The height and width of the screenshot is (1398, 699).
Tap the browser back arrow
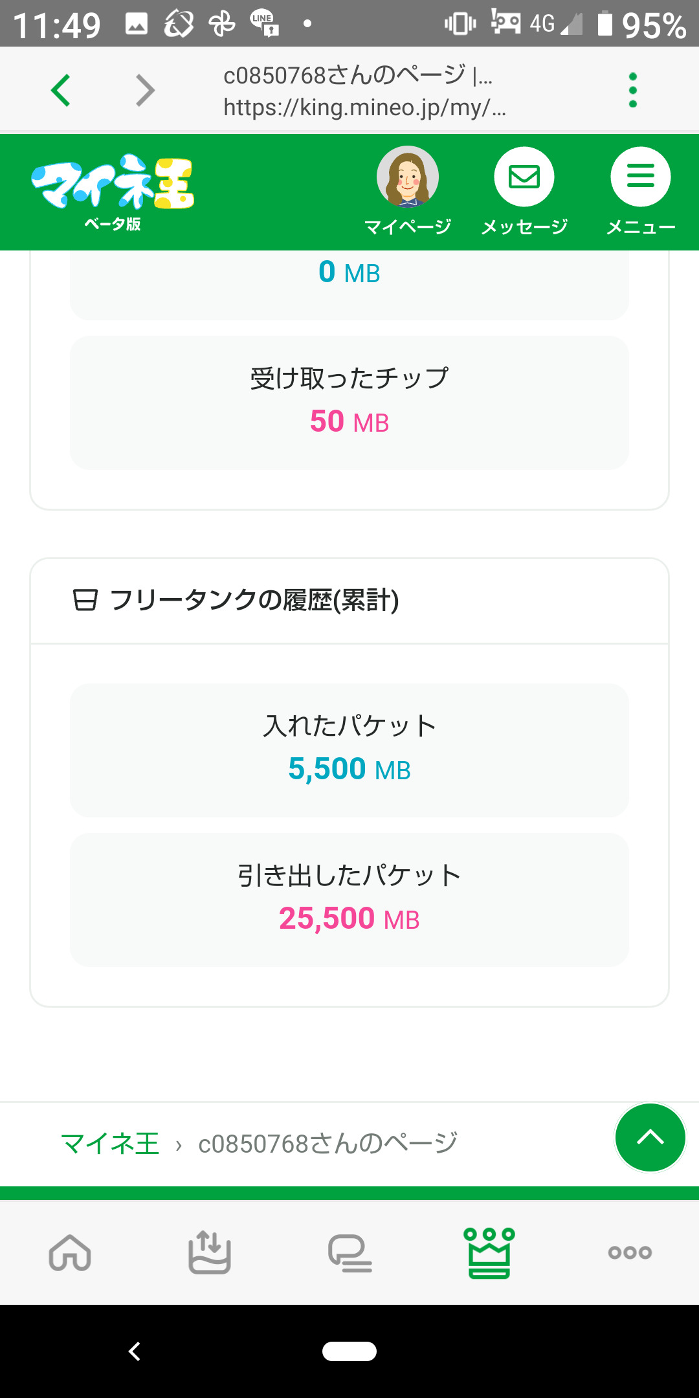pos(61,90)
